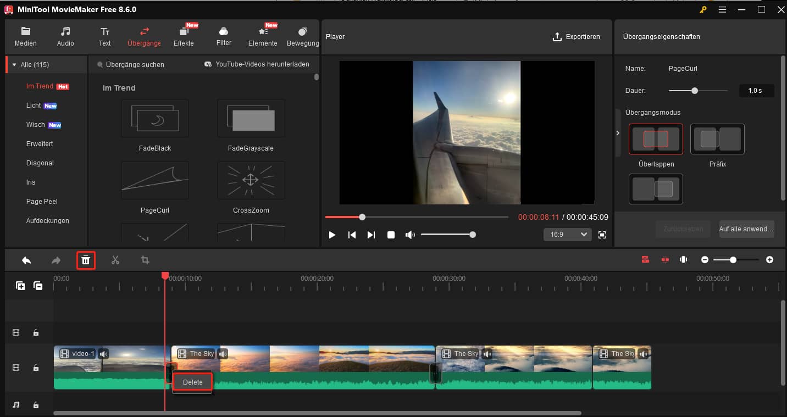Viewport: 787px width, 417px height.
Task: Open the Crop tool above the timeline
Action: pyautogui.click(x=145, y=259)
